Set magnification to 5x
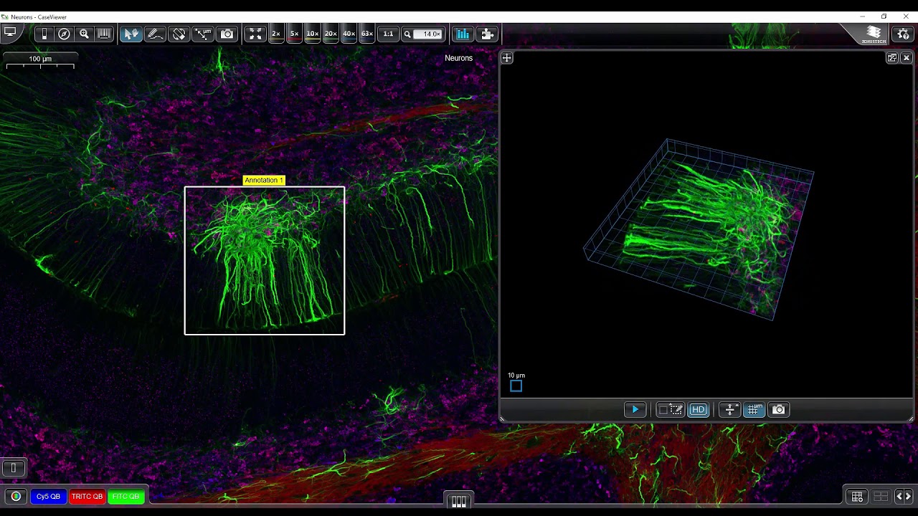The height and width of the screenshot is (516, 918). coord(294,34)
